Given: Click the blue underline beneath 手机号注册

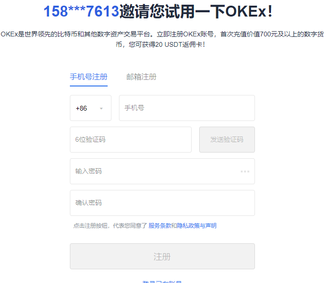Looking at the screenshot, I should pos(89,86).
